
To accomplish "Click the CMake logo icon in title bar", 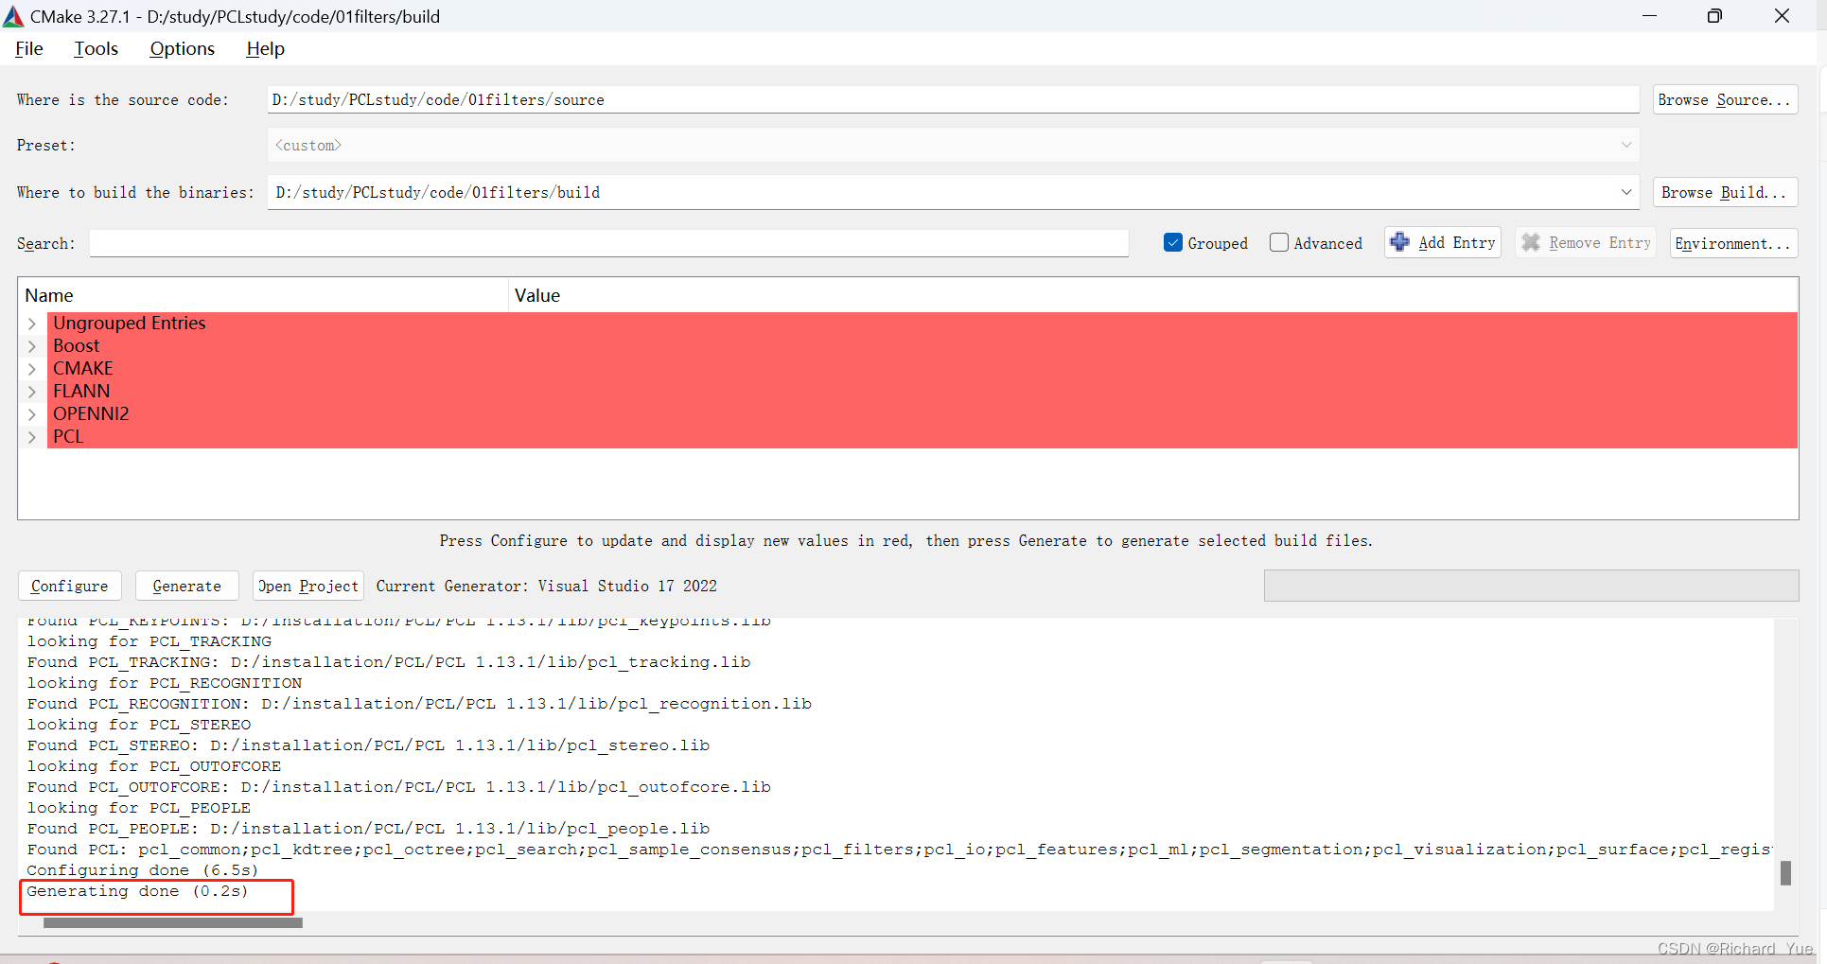I will [x=13, y=16].
